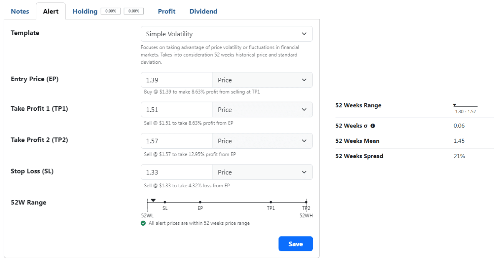Image resolution: width=501 pixels, height=261 pixels.
Task: Click the 52 Weeks σ info icon
Action: click(x=373, y=126)
